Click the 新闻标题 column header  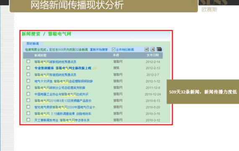click(x=40, y=55)
